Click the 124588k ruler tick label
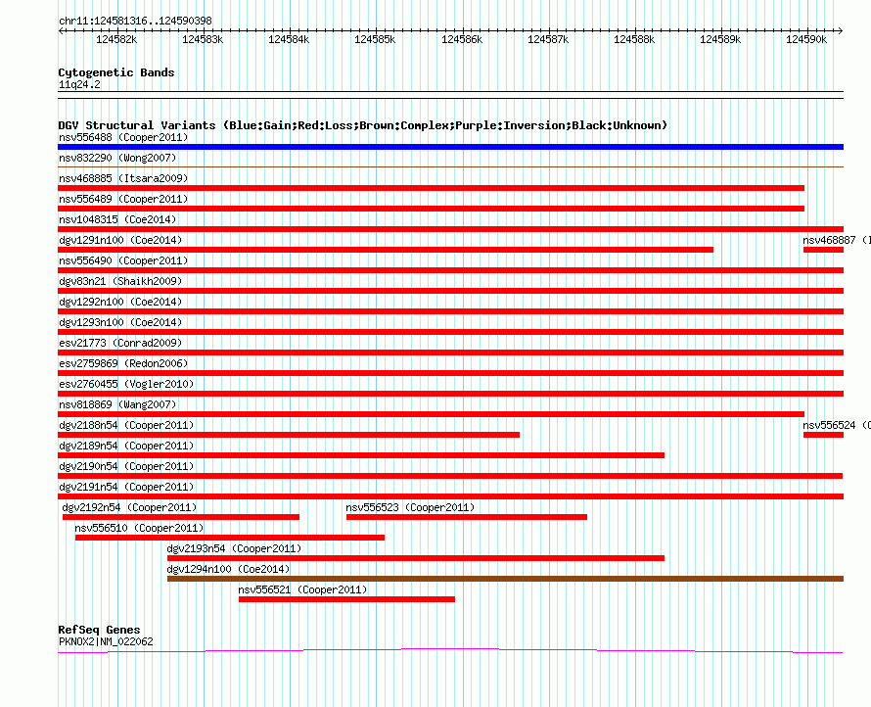This screenshot has height=707, width=871. coord(634,39)
